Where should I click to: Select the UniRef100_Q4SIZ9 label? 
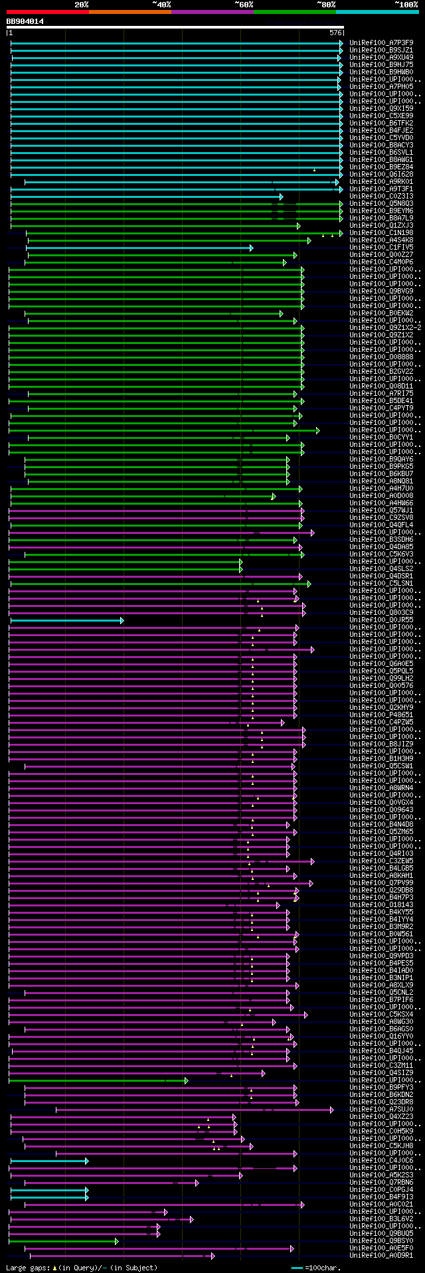(381, 1072)
